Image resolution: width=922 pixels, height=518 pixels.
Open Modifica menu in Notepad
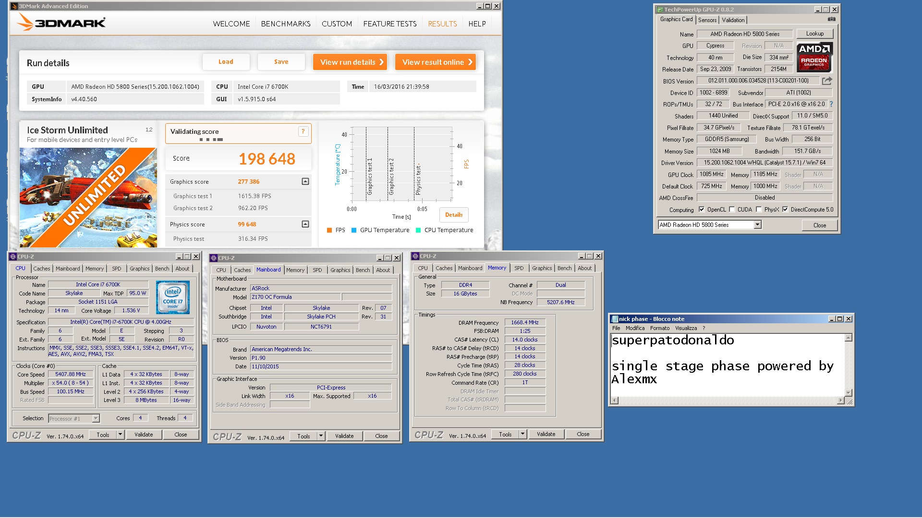[x=635, y=328]
